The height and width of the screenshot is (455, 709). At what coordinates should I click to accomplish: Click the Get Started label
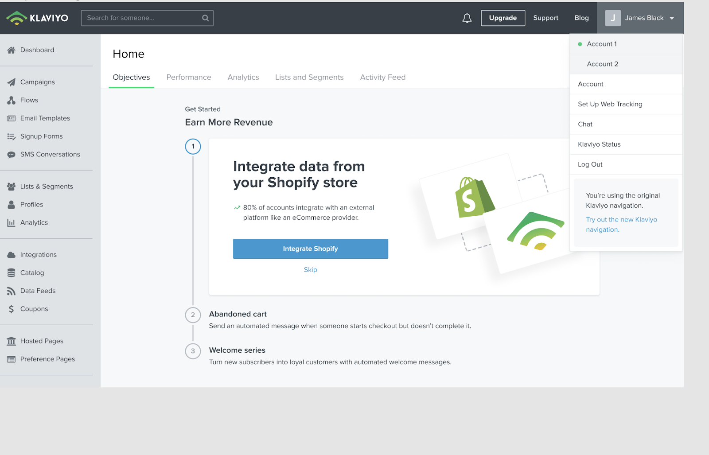[203, 109]
